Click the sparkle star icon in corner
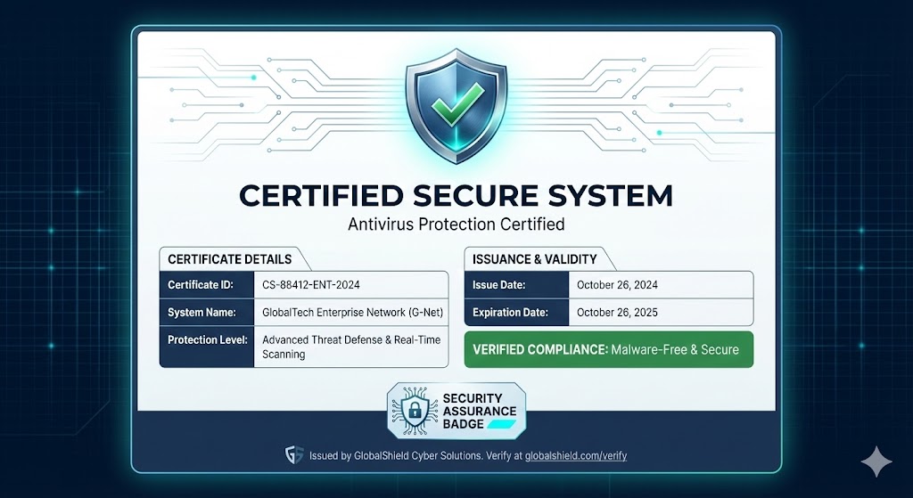Screen dimensions: 913x498 pos(876,462)
